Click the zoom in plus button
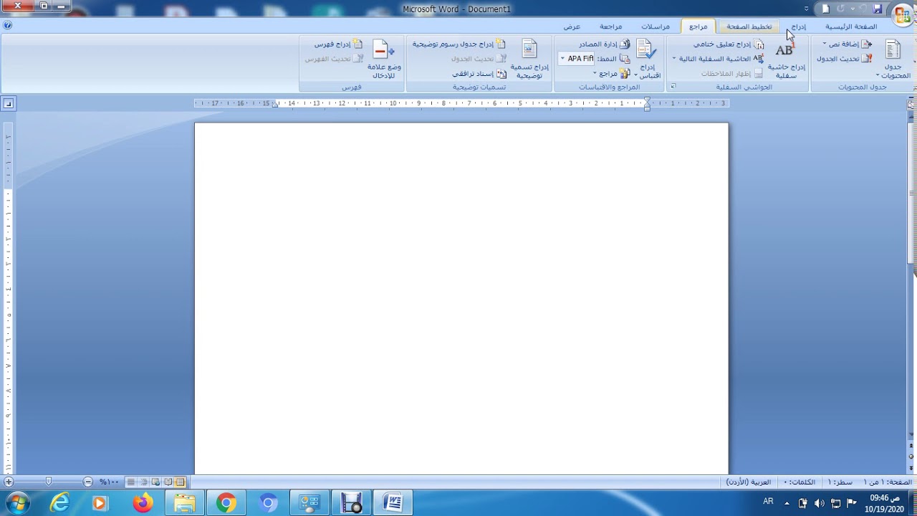Image resolution: width=917 pixels, height=516 pixels. (9, 482)
